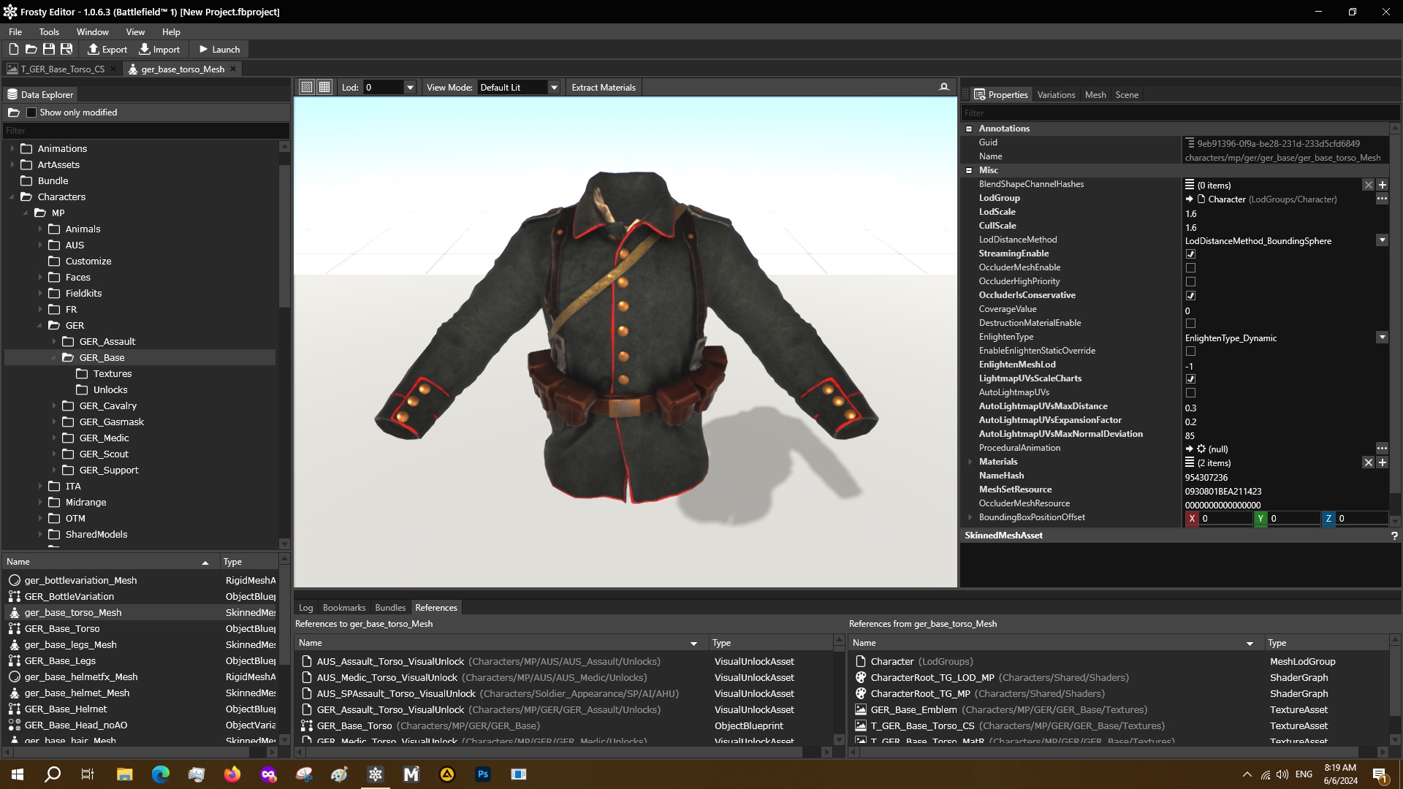Image resolution: width=1403 pixels, height=789 pixels.
Task: Click the New Project icon
Action: point(13,49)
